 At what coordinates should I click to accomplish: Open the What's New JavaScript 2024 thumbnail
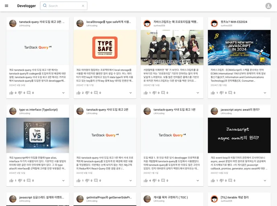coord(239,47)
